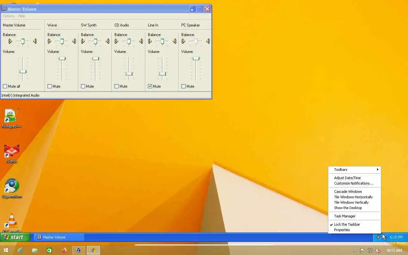The width and height of the screenshot is (408, 255).
Task: Click the Line In volume slider thumb
Action: tap(163, 74)
